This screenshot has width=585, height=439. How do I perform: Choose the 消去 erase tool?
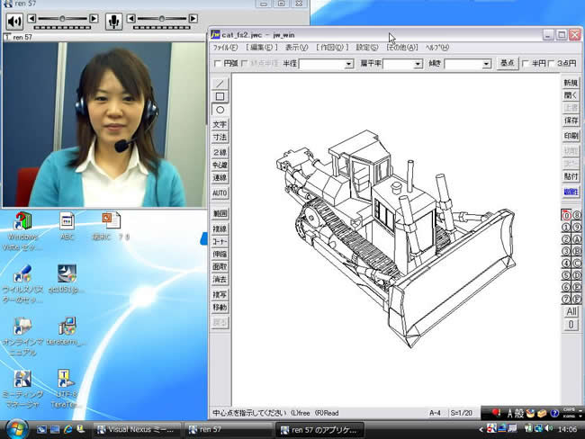[x=220, y=280]
